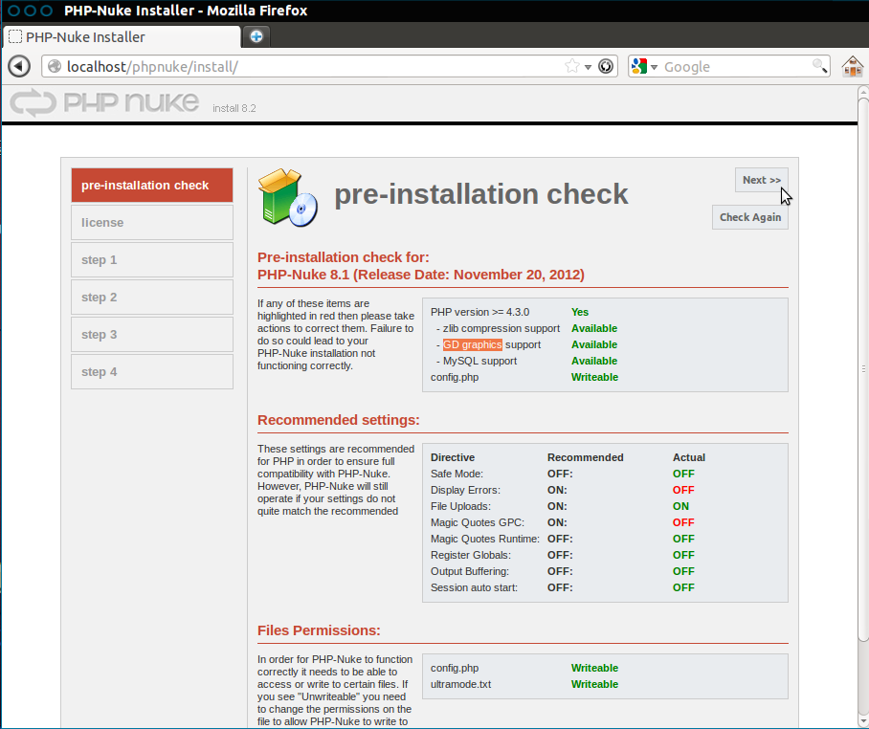The height and width of the screenshot is (729, 869).
Task: Click the 'Recommended' column header
Action: (x=586, y=457)
